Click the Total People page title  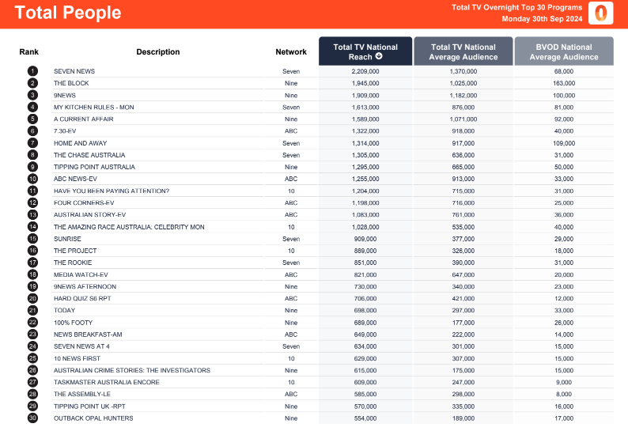point(68,13)
